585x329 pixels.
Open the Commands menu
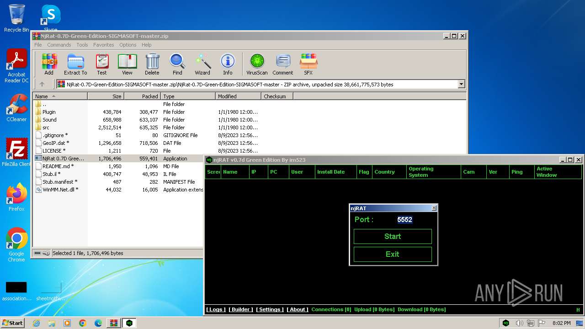coord(59,45)
